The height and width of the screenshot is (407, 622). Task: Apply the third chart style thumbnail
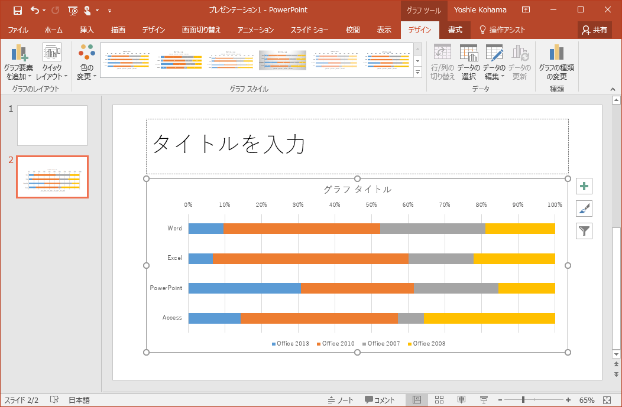[231, 60]
